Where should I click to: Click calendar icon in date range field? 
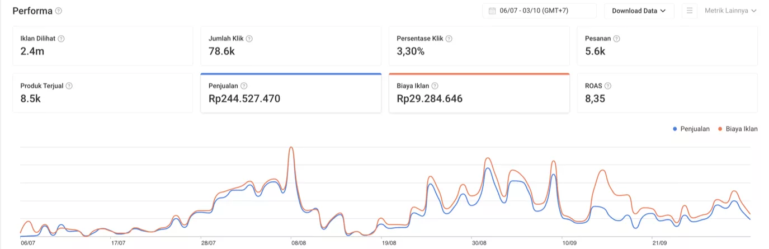click(x=492, y=11)
